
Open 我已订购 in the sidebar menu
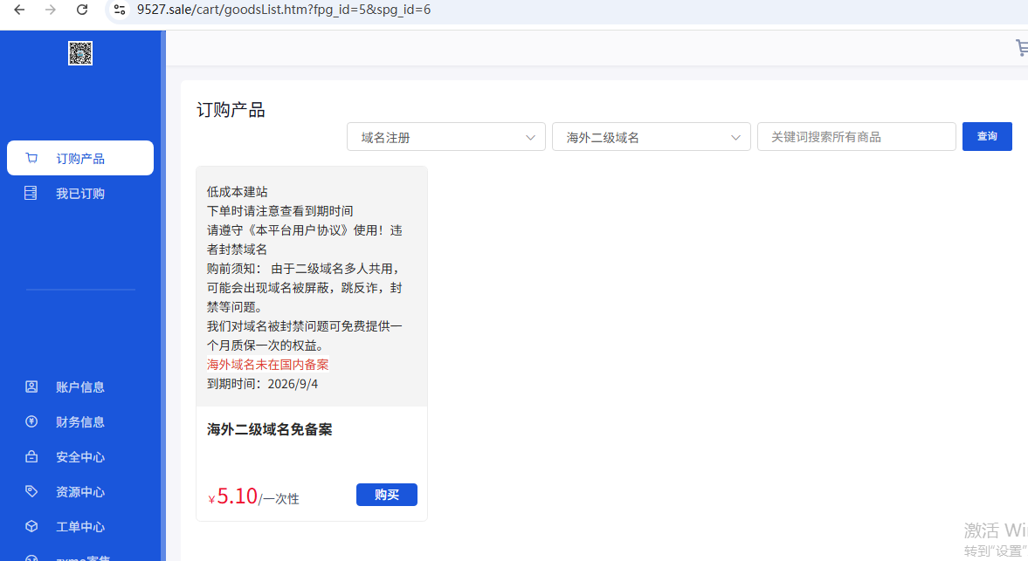coord(80,193)
